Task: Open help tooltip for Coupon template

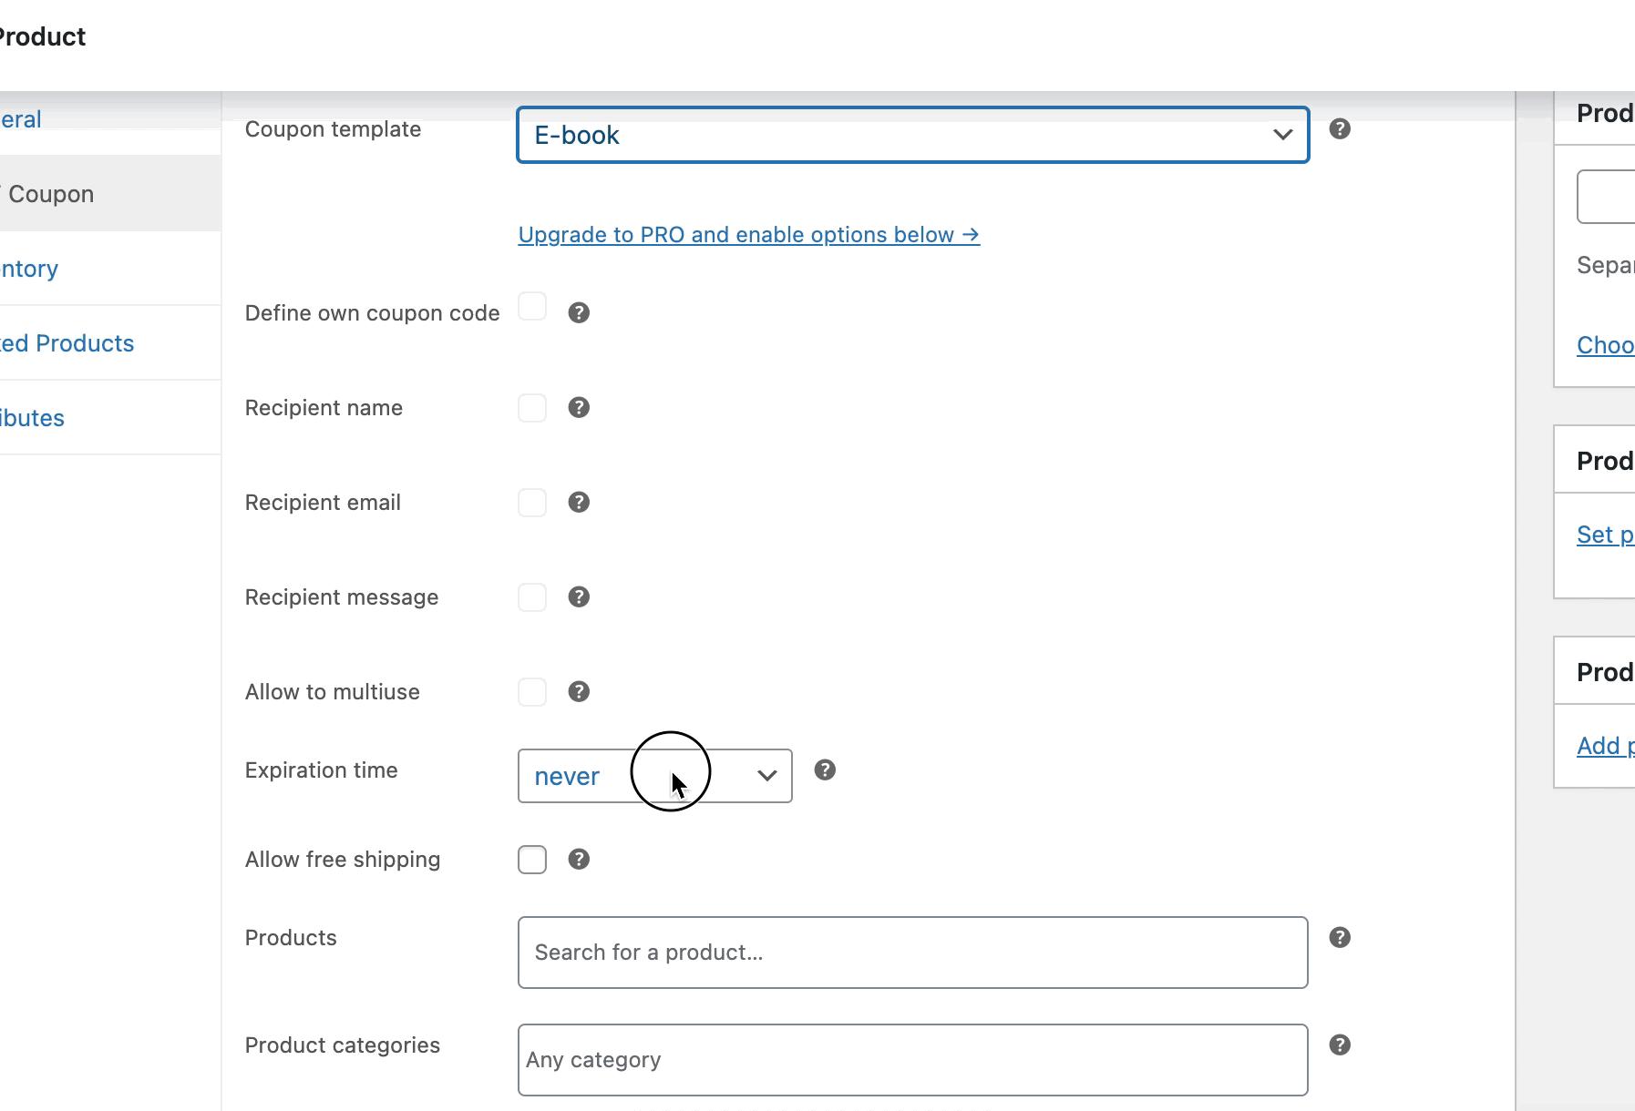Action: tap(1340, 128)
